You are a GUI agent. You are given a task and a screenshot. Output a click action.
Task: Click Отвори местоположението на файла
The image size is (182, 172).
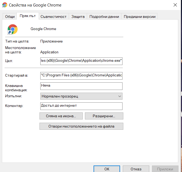[x=81, y=126]
